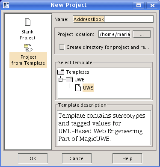Browse project location with ellipsis button
Image resolution: width=160 pixels, height=167 pixels.
(x=142, y=34)
